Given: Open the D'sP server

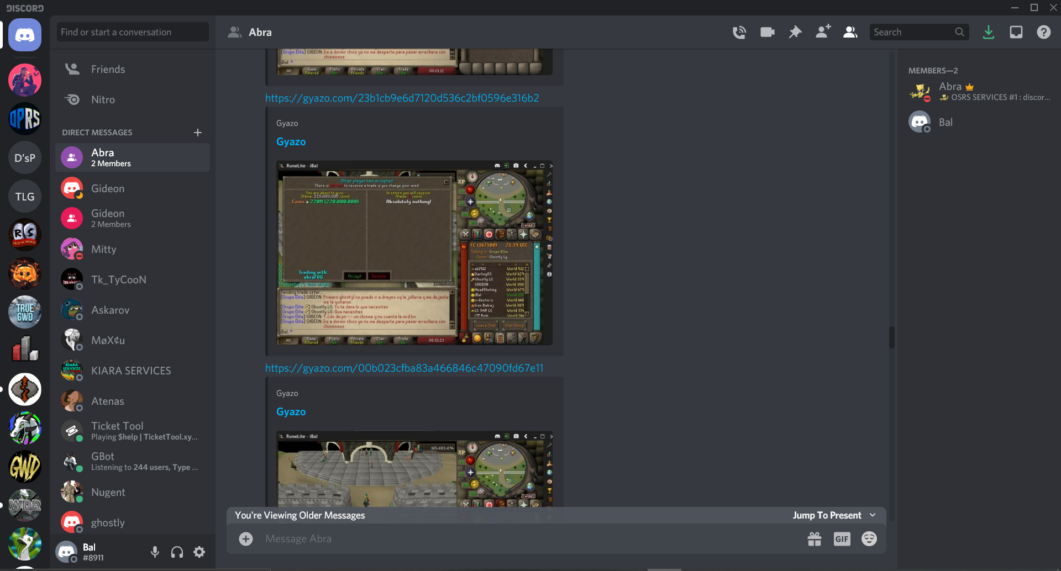Looking at the screenshot, I should click(25, 158).
